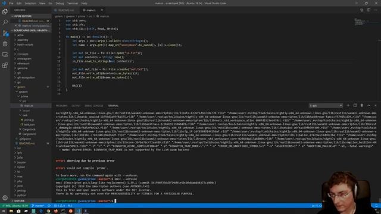
Task: Split the editor to the right
Action: 369,10
